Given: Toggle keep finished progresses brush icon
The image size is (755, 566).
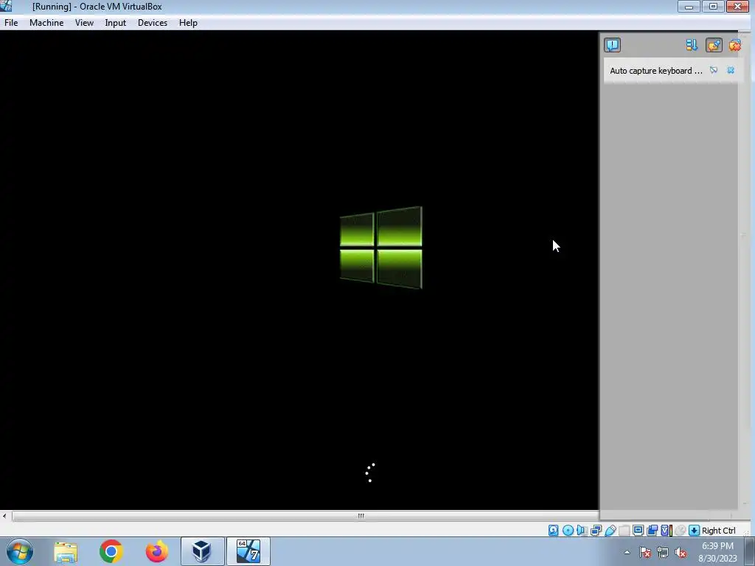Looking at the screenshot, I should [714, 45].
